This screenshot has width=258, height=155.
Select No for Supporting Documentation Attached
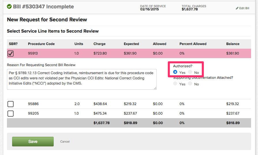pyautogui.click(x=190, y=84)
